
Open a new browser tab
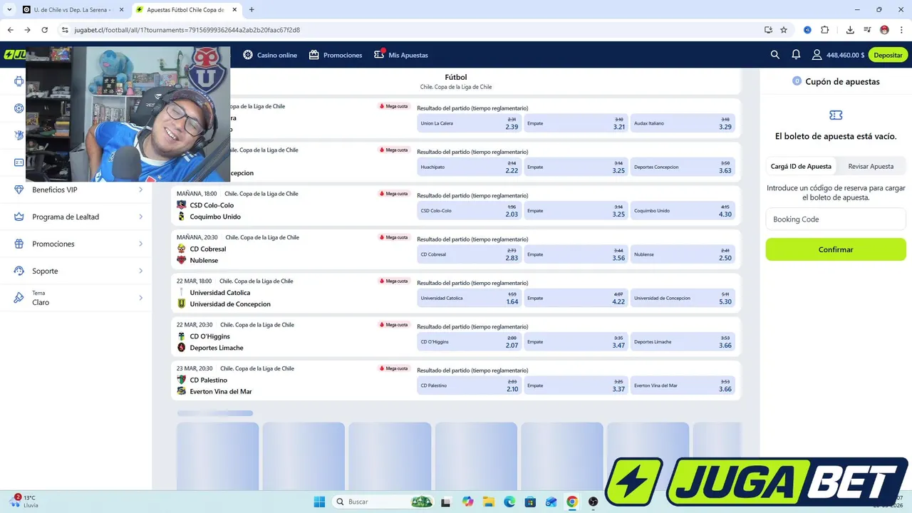[252, 9]
